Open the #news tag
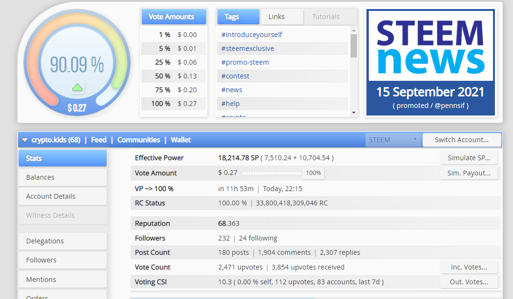 coord(232,89)
